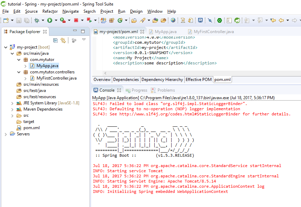Screen dimensions: 301x207
Task: Open the Project menu
Action: click(107, 11)
